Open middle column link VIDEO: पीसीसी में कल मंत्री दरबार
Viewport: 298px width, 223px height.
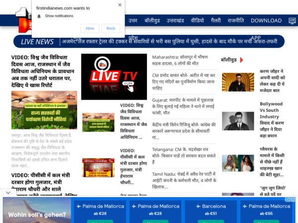(134, 167)
